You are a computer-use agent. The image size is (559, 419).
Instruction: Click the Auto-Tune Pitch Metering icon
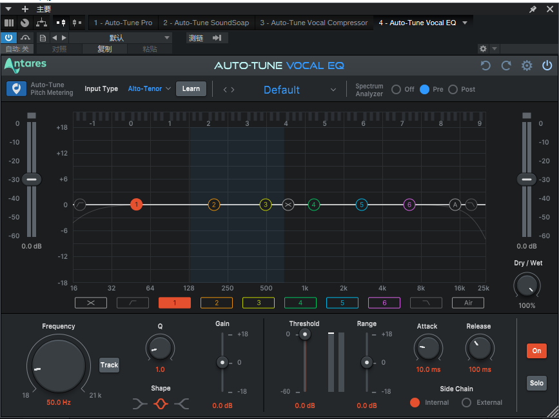click(x=16, y=89)
